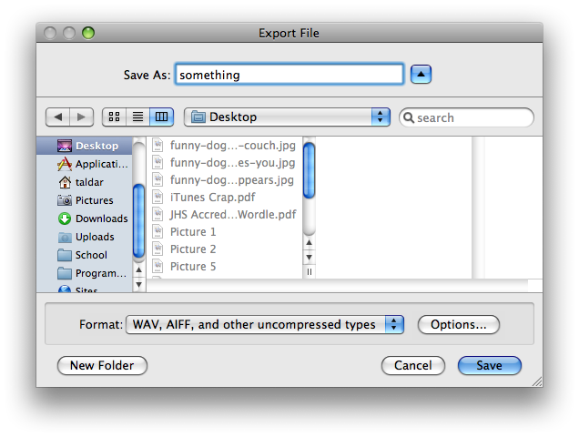Open the Desktop location dropdown
The height and width of the screenshot is (437, 579).
(287, 117)
